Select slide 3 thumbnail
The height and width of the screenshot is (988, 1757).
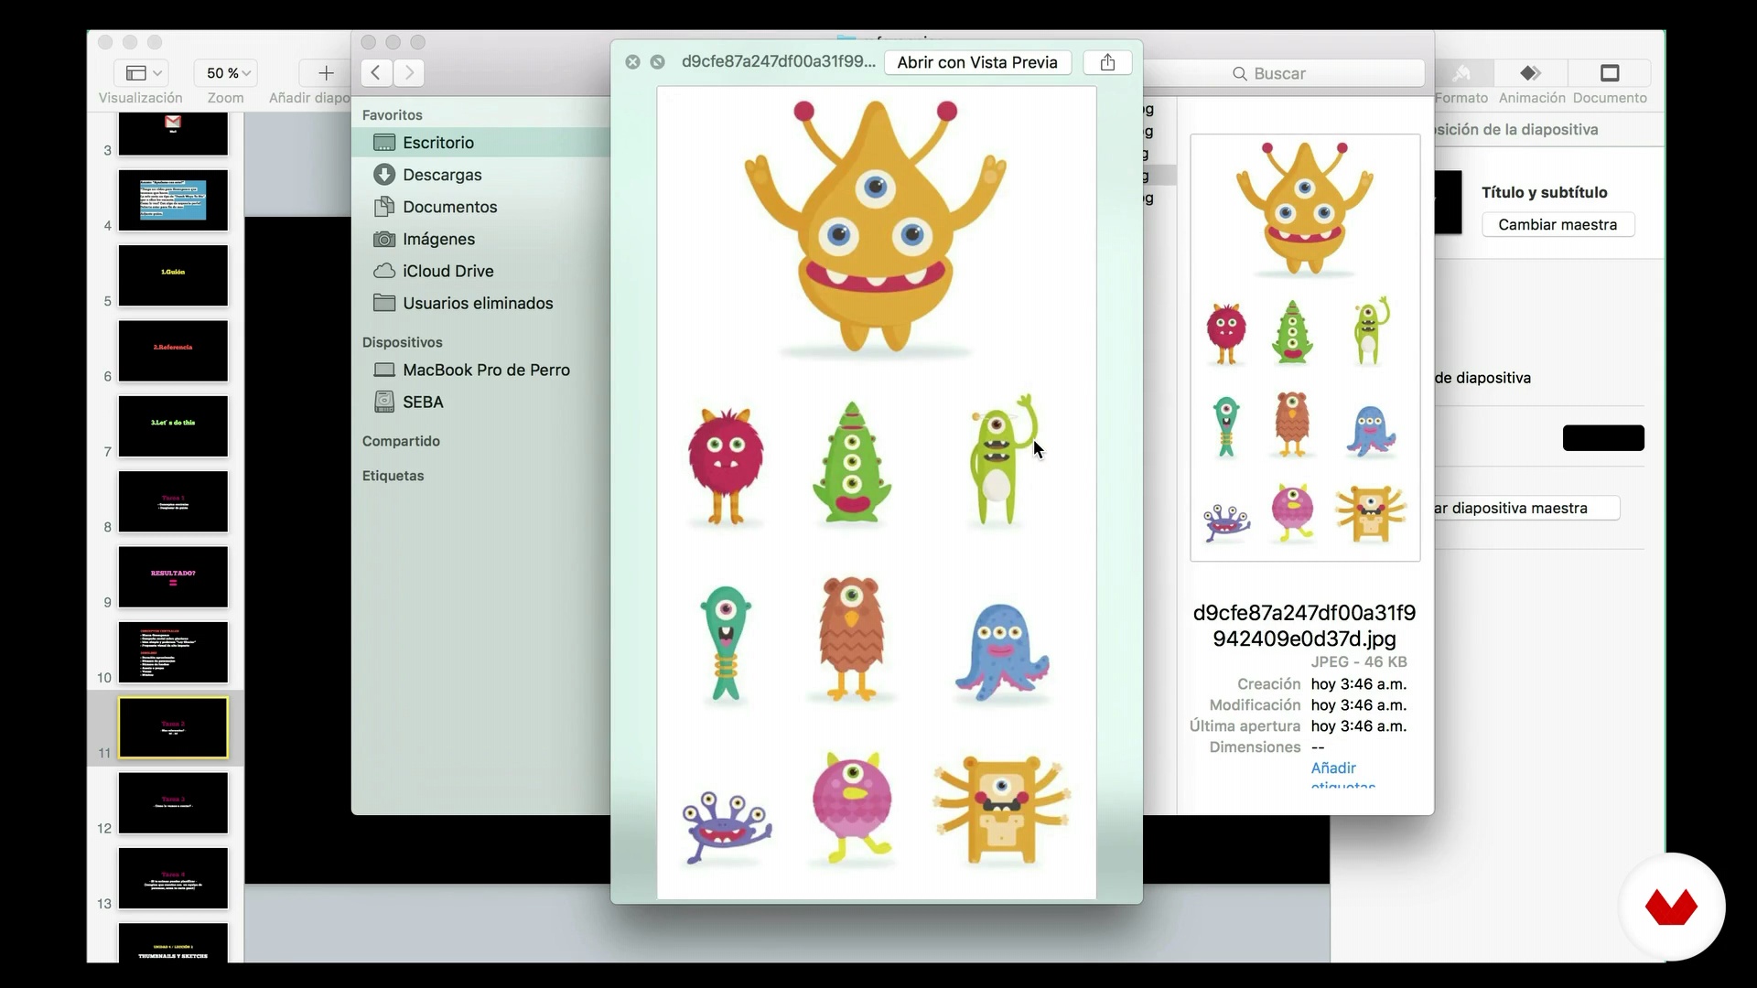pyautogui.click(x=173, y=134)
